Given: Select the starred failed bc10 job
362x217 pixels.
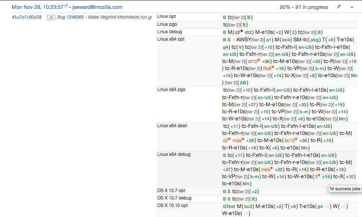Looking at the screenshot, I should [x=289, y=141].
